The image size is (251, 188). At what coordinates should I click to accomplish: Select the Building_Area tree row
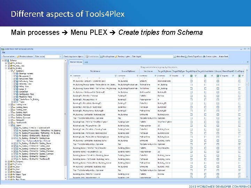[x=21, y=110]
